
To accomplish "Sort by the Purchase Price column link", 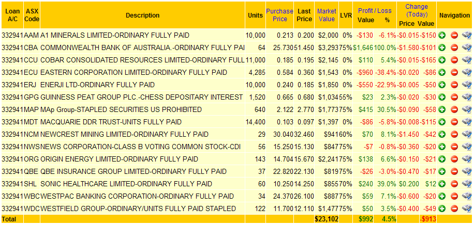I will 279,15.
